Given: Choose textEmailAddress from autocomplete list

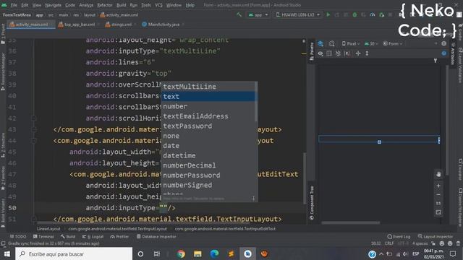Looking at the screenshot, I should 208,116.
